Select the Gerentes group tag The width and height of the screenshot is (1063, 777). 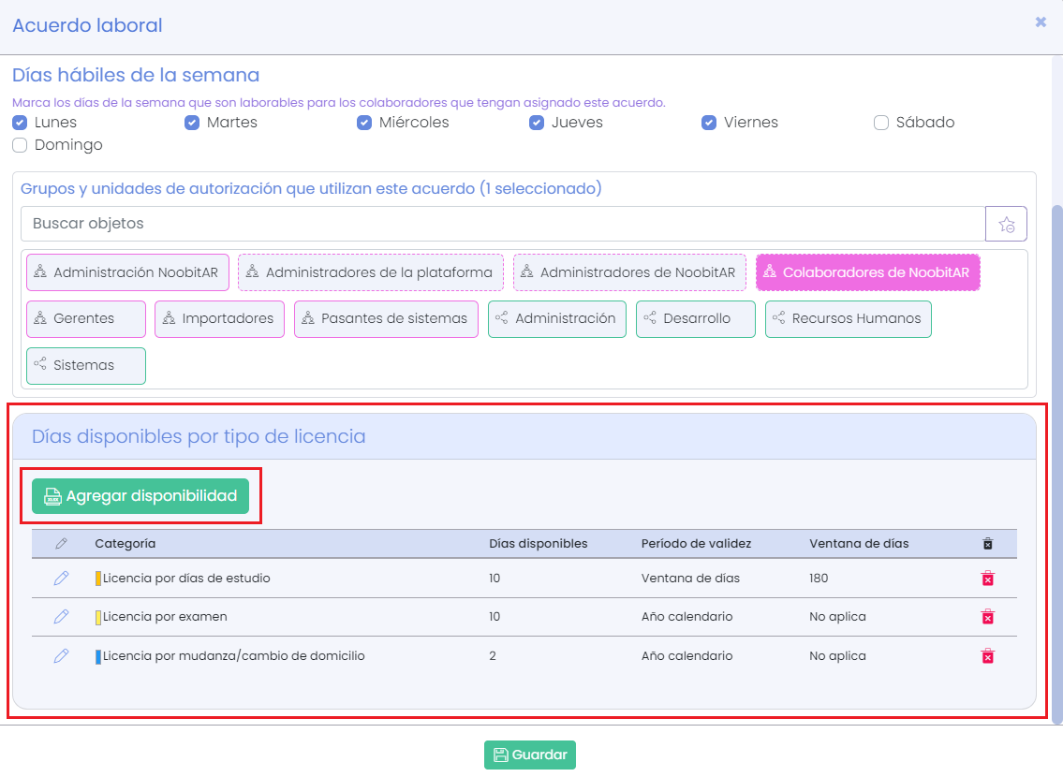click(85, 319)
